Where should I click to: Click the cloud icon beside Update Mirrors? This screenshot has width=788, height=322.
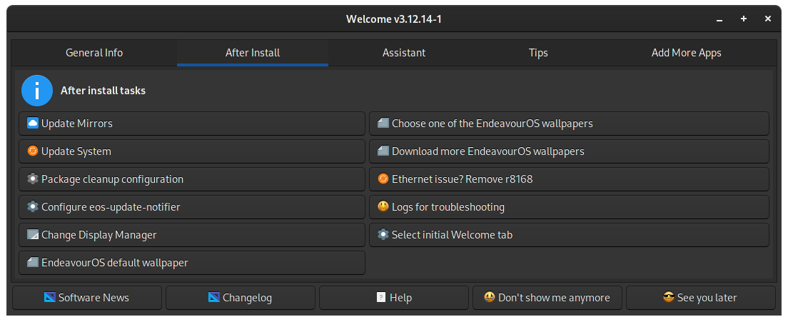pos(33,123)
